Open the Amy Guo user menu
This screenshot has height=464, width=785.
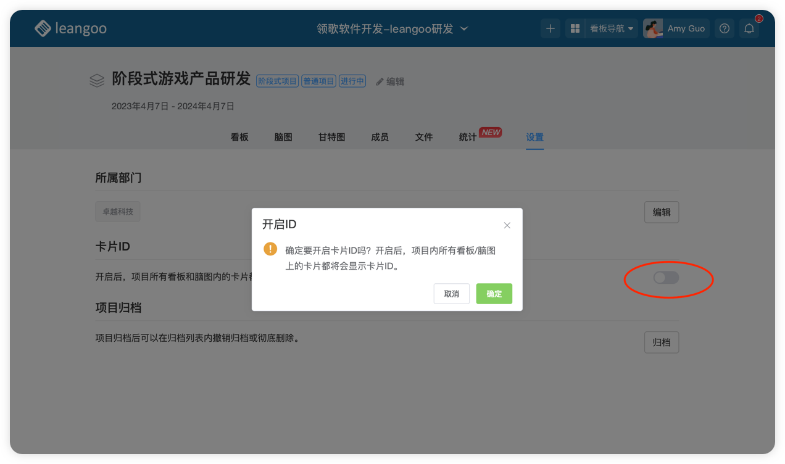tap(686, 28)
